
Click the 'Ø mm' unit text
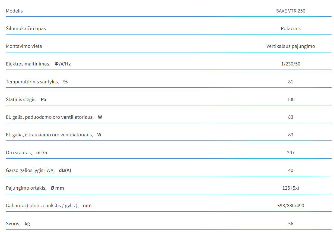[57, 188]
